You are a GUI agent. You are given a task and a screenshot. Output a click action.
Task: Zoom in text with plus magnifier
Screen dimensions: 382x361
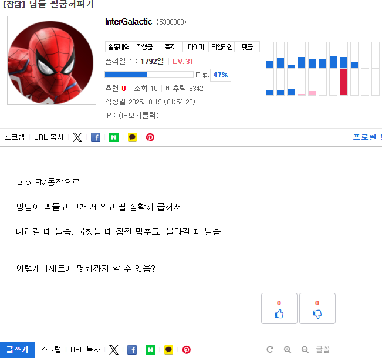(288, 349)
